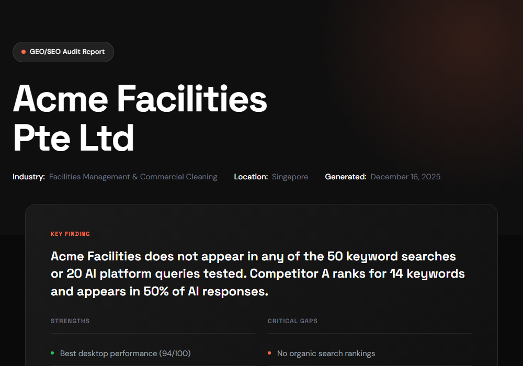Image resolution: width=523 pixels, height=366 pixels.
Task: Click the December 16, 2025 date
Action: pos(405,177)
